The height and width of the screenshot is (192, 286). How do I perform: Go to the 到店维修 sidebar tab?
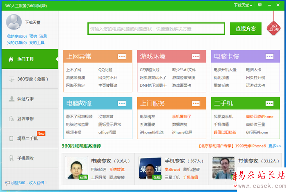click(30, 119)
